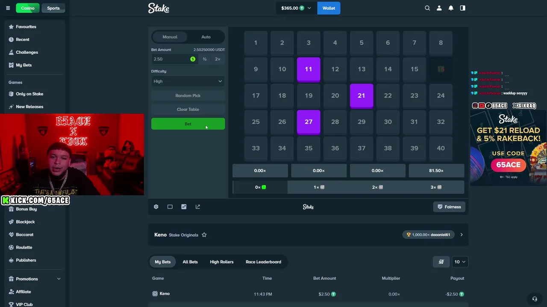Toggle theatre mode rectangle icon
This screenshot has height=307, width=547.
pyautogui.click(x=170, y=207)
